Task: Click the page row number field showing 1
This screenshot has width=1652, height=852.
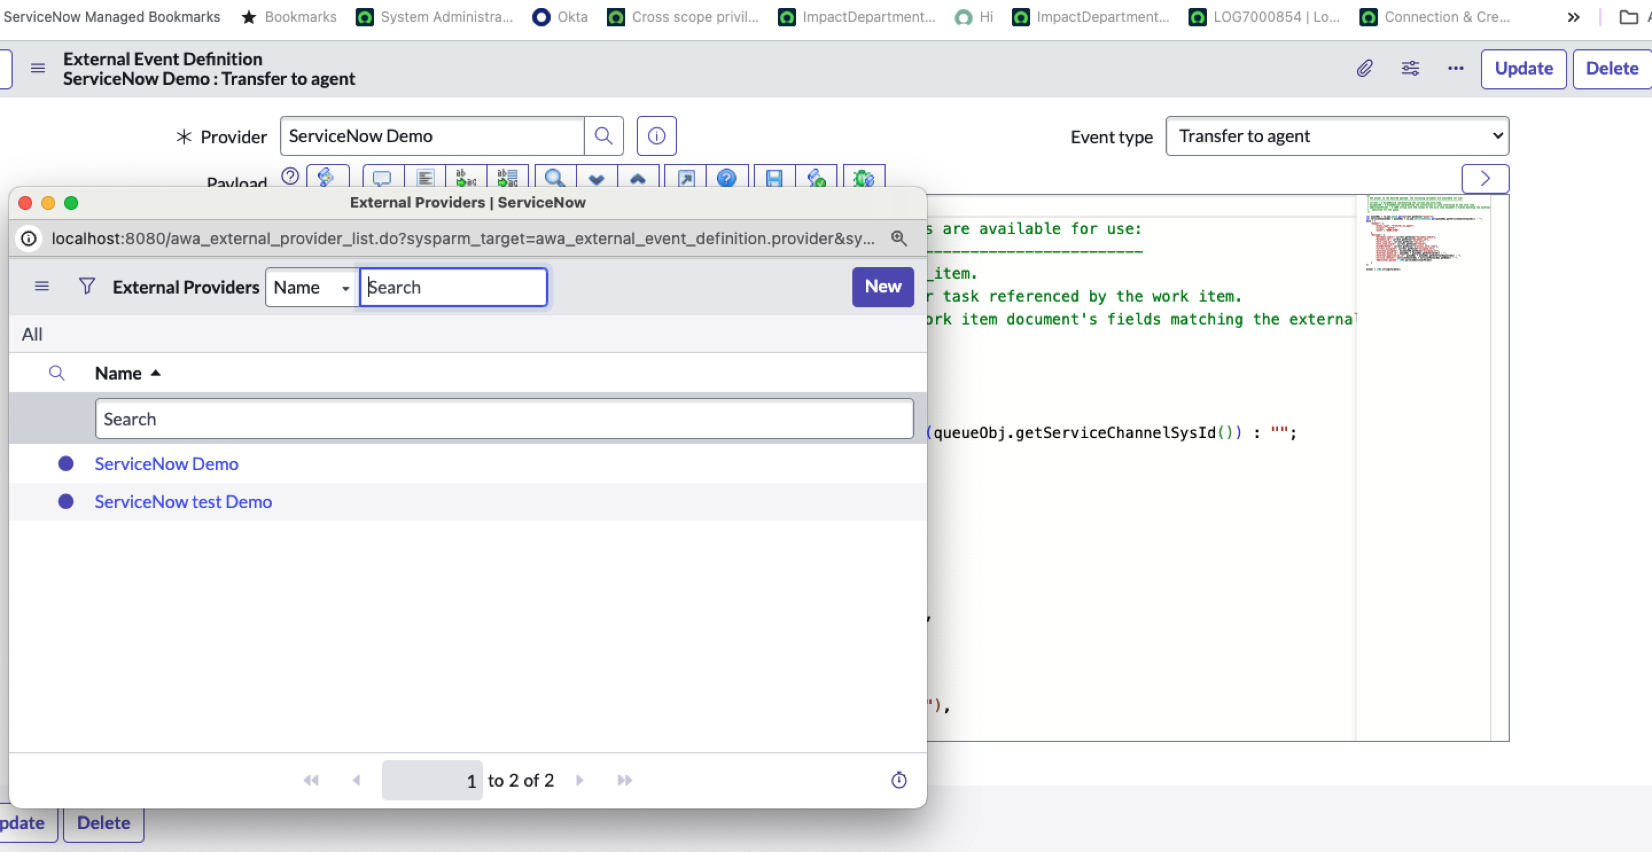Action: click(431, 780)
